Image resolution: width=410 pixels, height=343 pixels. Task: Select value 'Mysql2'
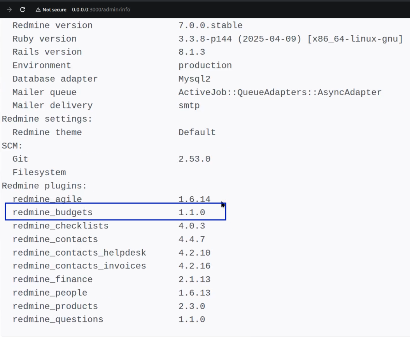click(194, 79)
